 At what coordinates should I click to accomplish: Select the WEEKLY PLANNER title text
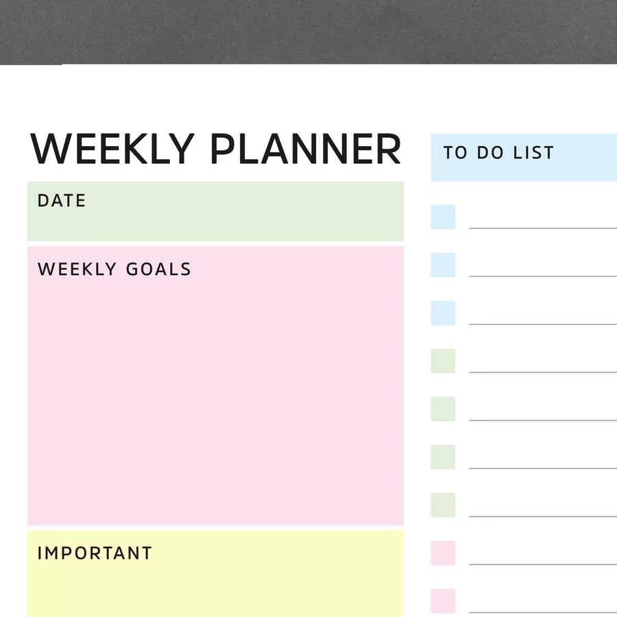click(x=216, y=149)
